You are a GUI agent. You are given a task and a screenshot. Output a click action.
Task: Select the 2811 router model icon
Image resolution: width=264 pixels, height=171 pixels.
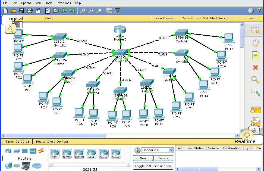click(91, 153)
